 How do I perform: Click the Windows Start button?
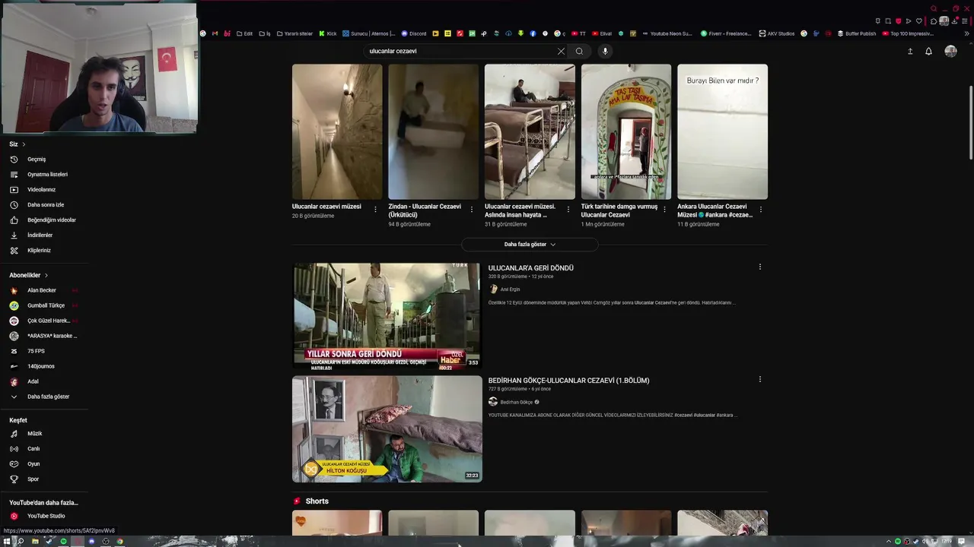[x=6, y=541]
